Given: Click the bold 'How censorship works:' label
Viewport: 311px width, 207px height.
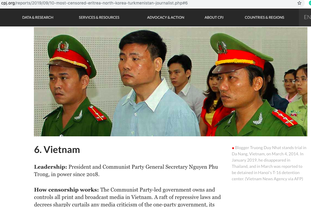Looking at the screenshot, I should click(x=66, y=190).
